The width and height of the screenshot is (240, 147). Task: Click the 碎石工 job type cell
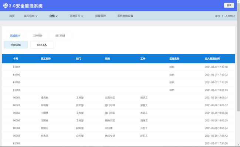click(144, 136)
